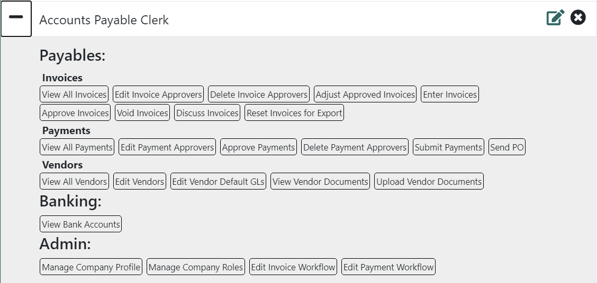Choose the Enter Invoices permission
The width and height of the screenshot is (597, 283).
[450, 94]
